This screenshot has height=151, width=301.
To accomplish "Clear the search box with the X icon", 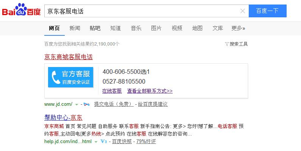I will coord(243,11).
